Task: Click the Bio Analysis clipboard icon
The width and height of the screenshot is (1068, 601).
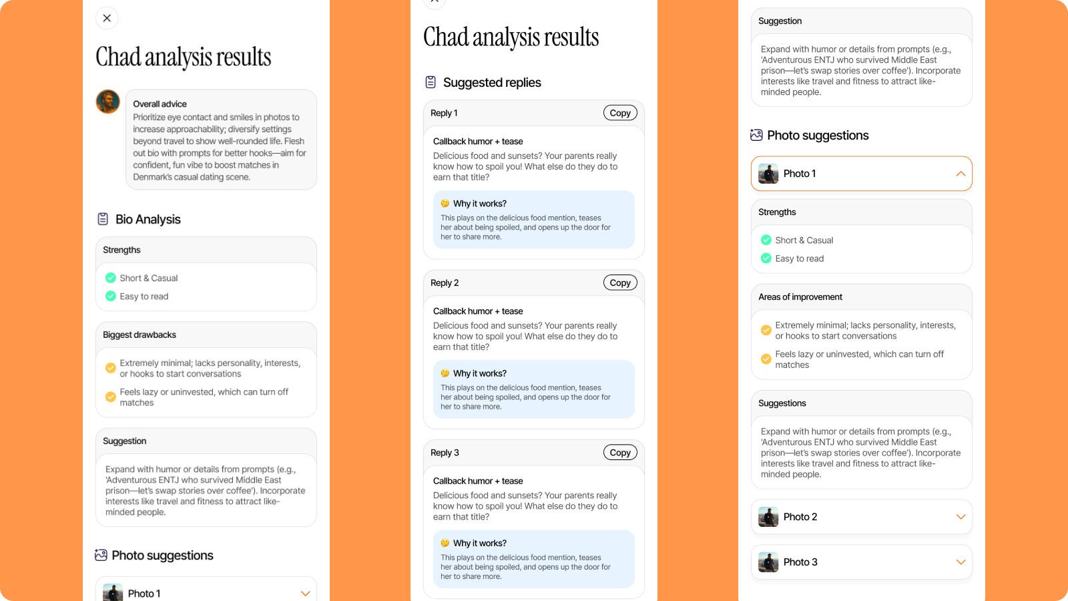Action: pos(103,219)
